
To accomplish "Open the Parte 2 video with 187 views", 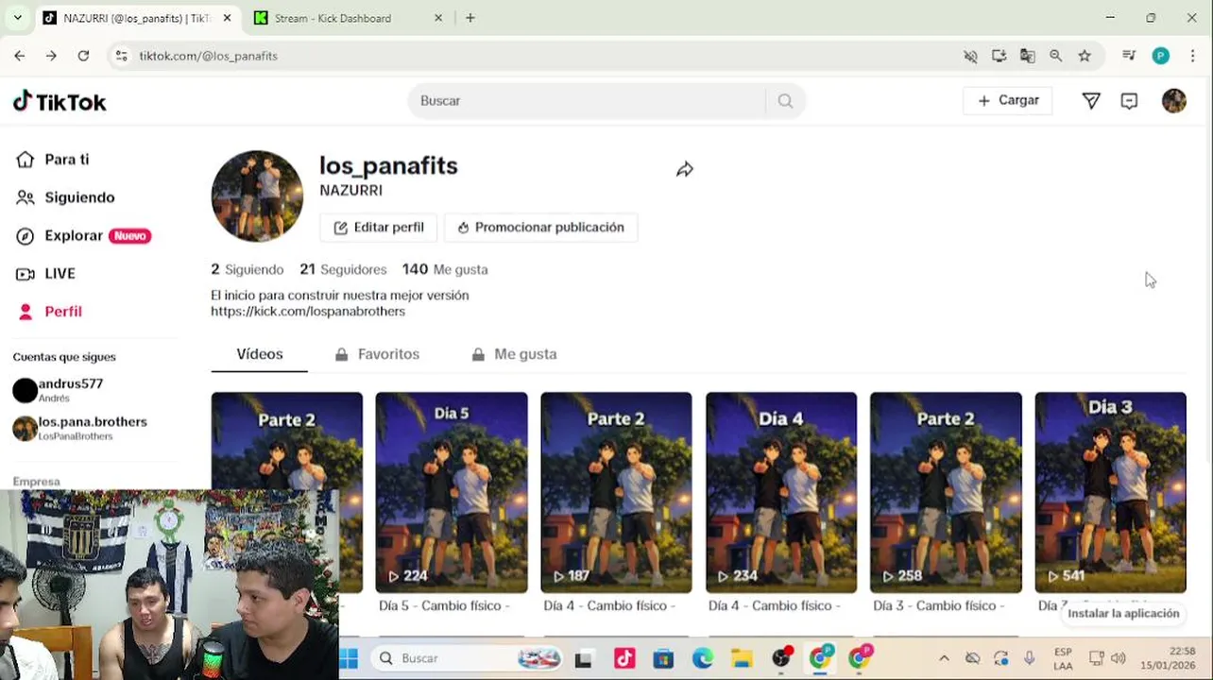I will pyautogui.click(x=616, y=492).
